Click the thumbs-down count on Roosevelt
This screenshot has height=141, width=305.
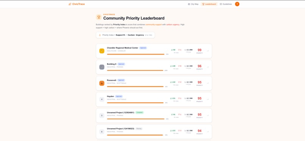[180, 82]
